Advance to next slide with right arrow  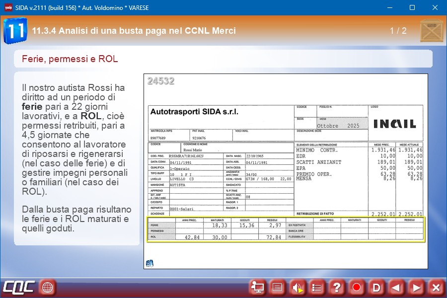click(x=416, y=287)
